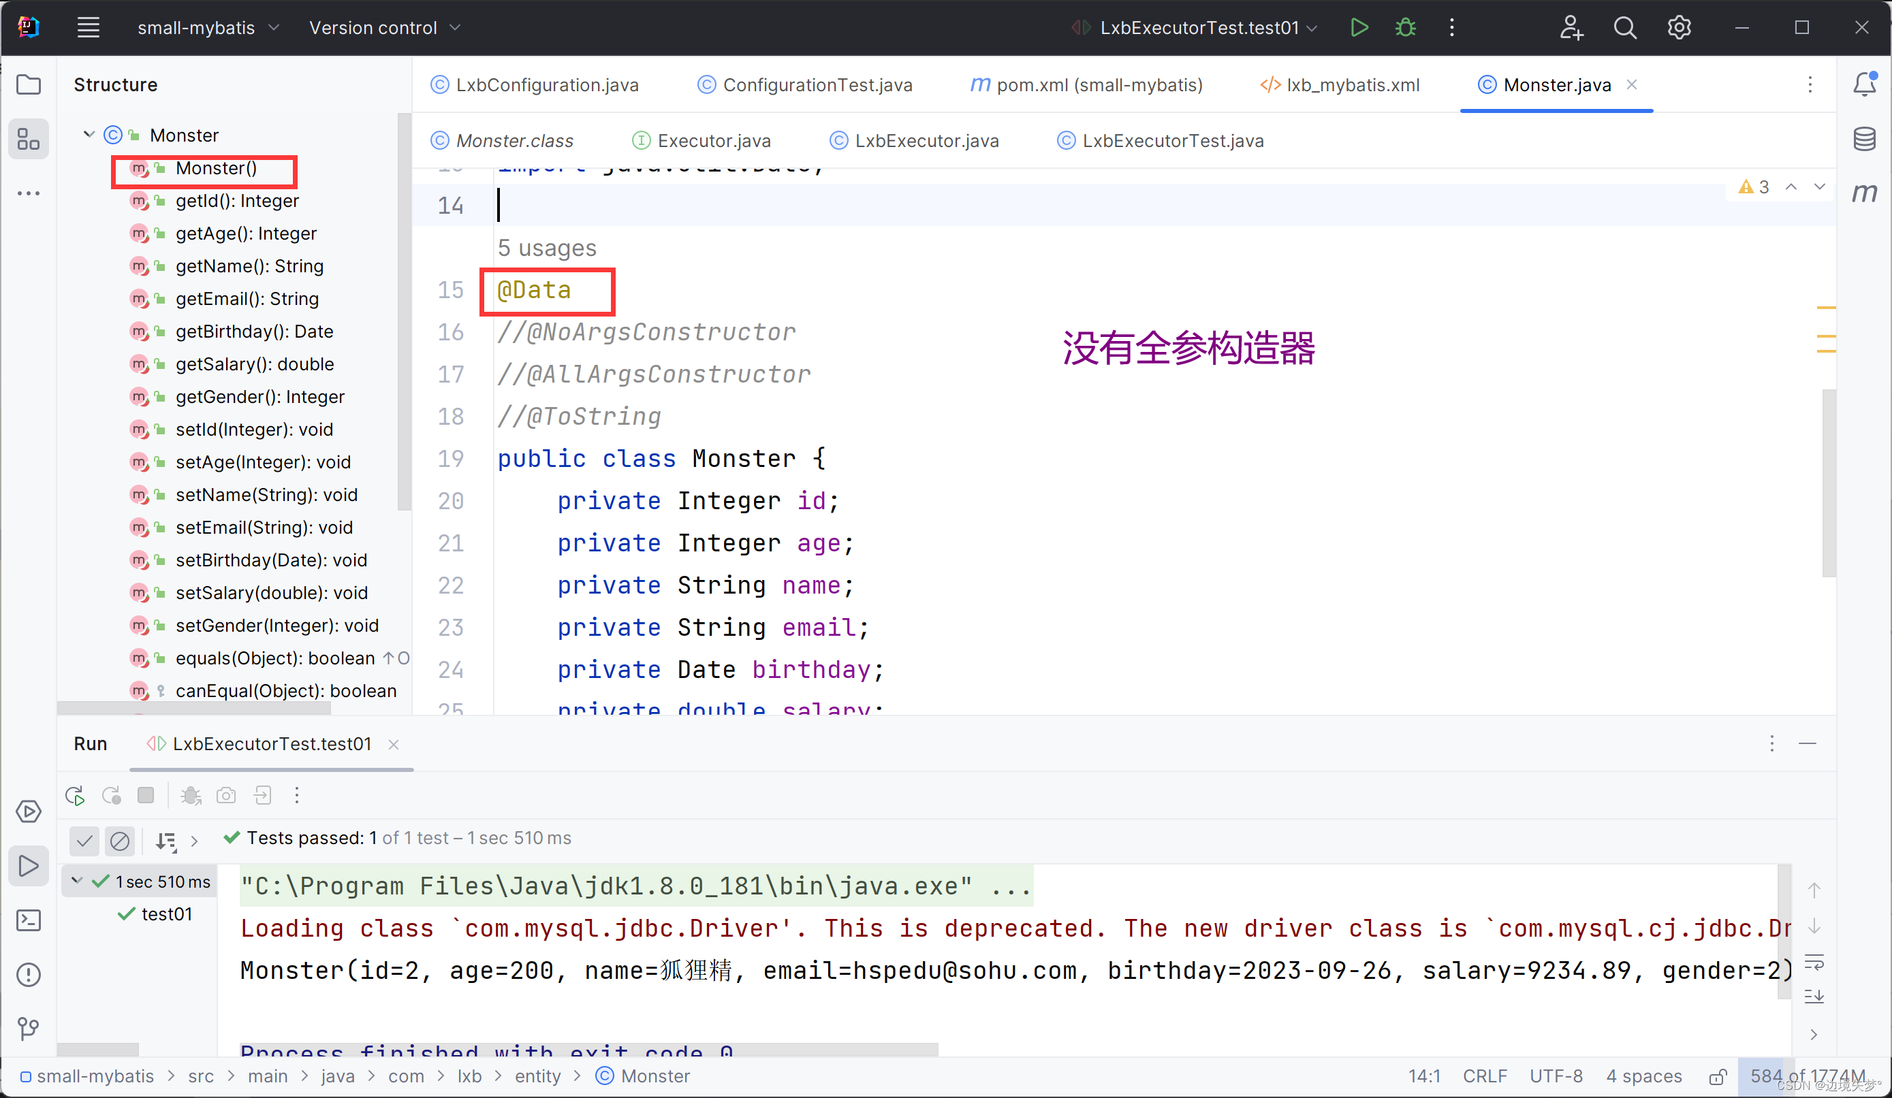Screen dimensions: 1892x1098
Task: Import test results with the Run toolbar arrow-and-rectangle icon
Action: (262, 795)
